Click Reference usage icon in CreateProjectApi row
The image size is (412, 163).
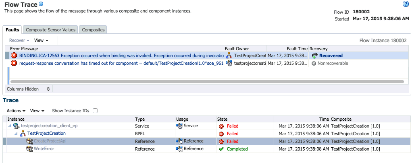[x=179, y=141]
